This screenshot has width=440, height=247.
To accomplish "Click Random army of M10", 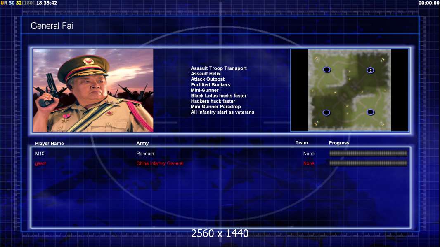I will click(x=145, y=154).
